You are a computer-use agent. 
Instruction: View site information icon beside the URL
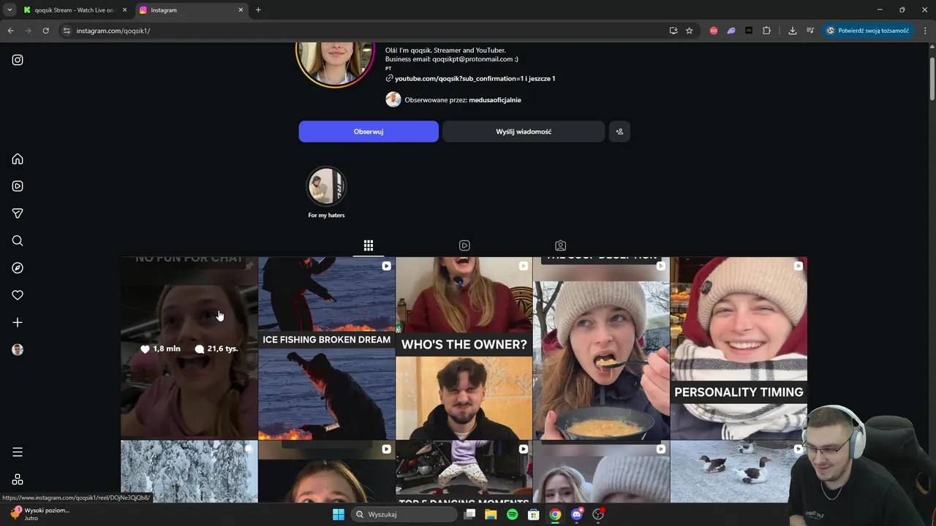click(67, 31)
